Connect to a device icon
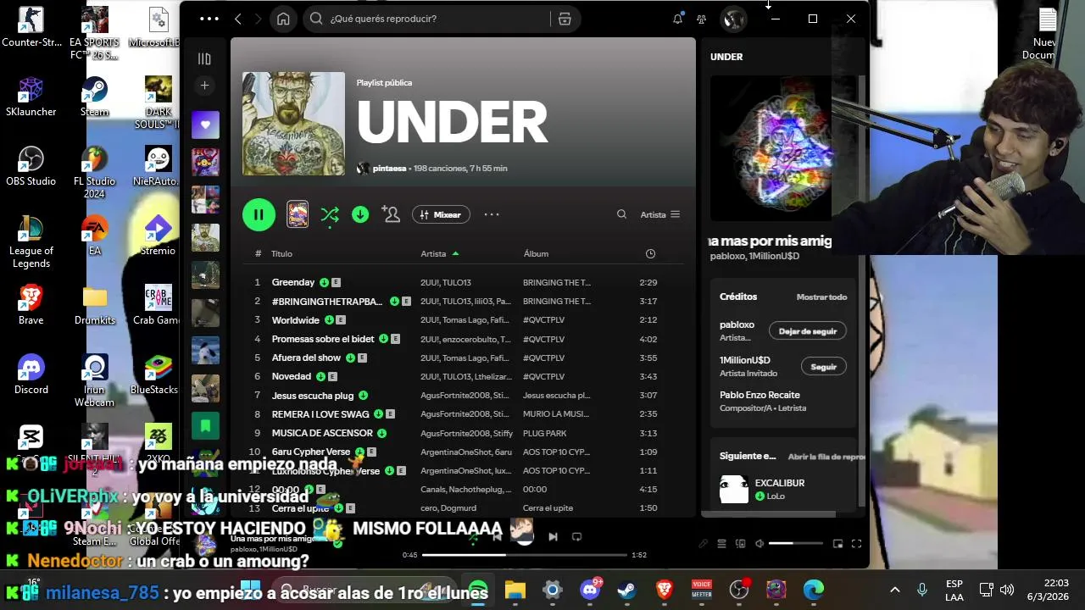 [740, 544]
